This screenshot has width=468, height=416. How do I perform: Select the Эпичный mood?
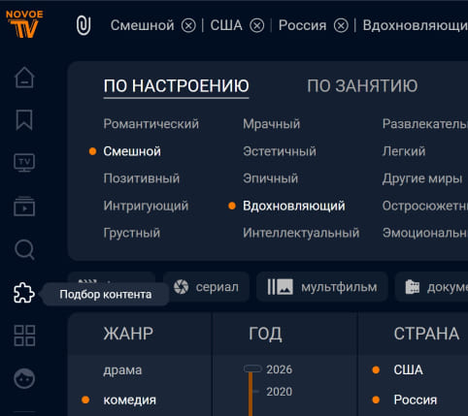(x=271, y=178)
